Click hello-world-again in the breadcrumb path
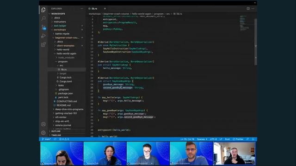 coord(142,14)
